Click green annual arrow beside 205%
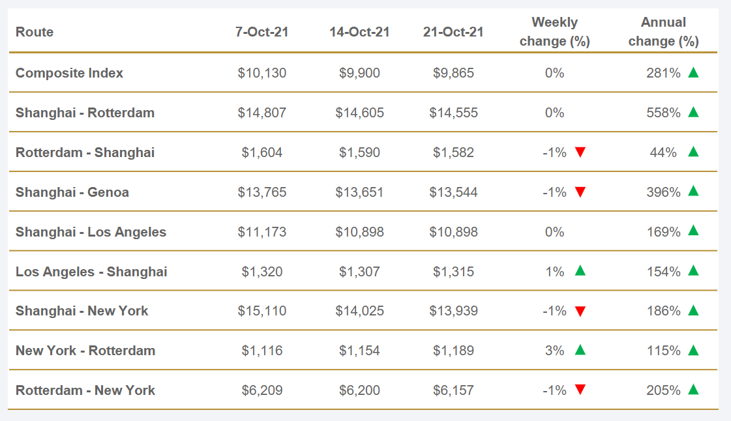 tap(693, 390)
